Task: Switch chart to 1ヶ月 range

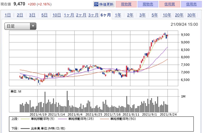Action: click(69, 15)
